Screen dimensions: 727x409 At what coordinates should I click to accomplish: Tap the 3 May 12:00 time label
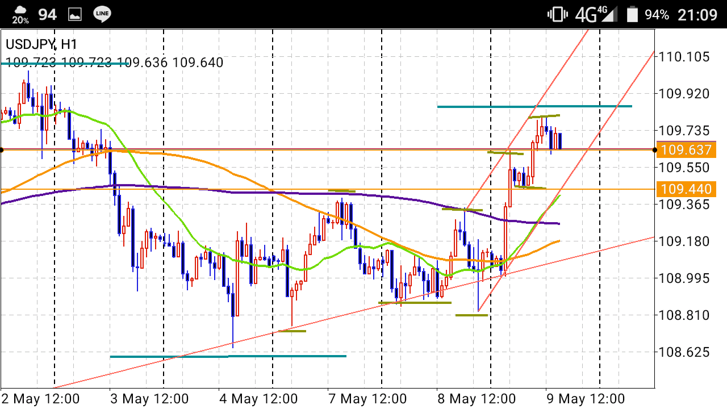point(149,398)
